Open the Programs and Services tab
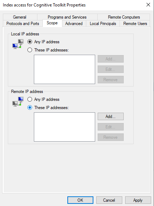 (x=67, y=17)
